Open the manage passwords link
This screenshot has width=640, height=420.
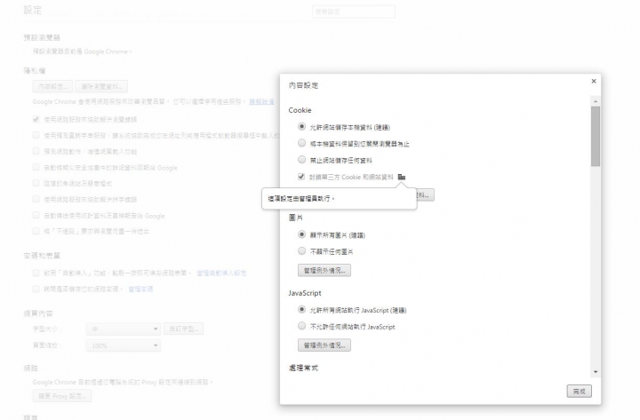140,289
